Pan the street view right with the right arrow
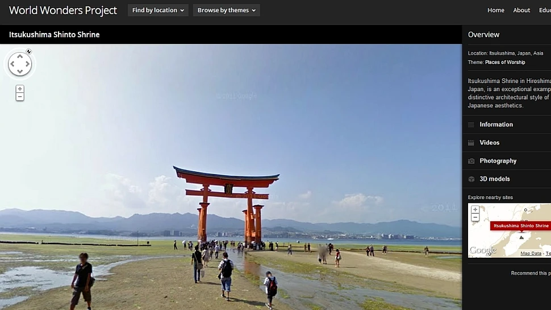The width and height of the screenshot is (551, 310). [27, 64]
